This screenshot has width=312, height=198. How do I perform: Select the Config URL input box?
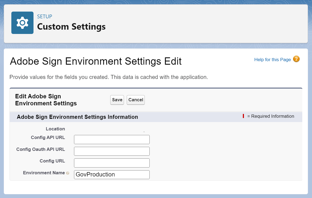click(112, 163)
